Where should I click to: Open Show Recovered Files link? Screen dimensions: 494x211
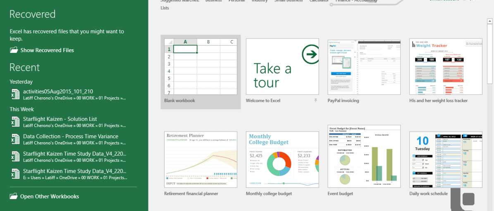47,50
